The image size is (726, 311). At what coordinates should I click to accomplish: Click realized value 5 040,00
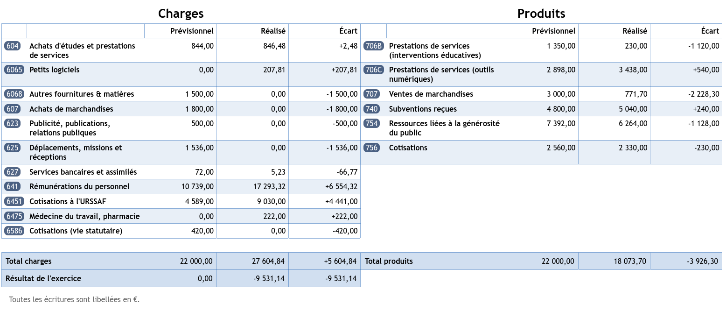(x=633, y=109)
